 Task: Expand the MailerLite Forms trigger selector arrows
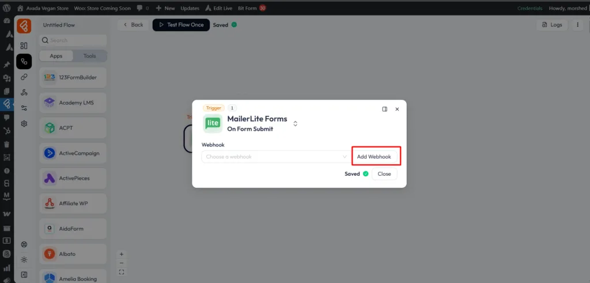point(296,123)
